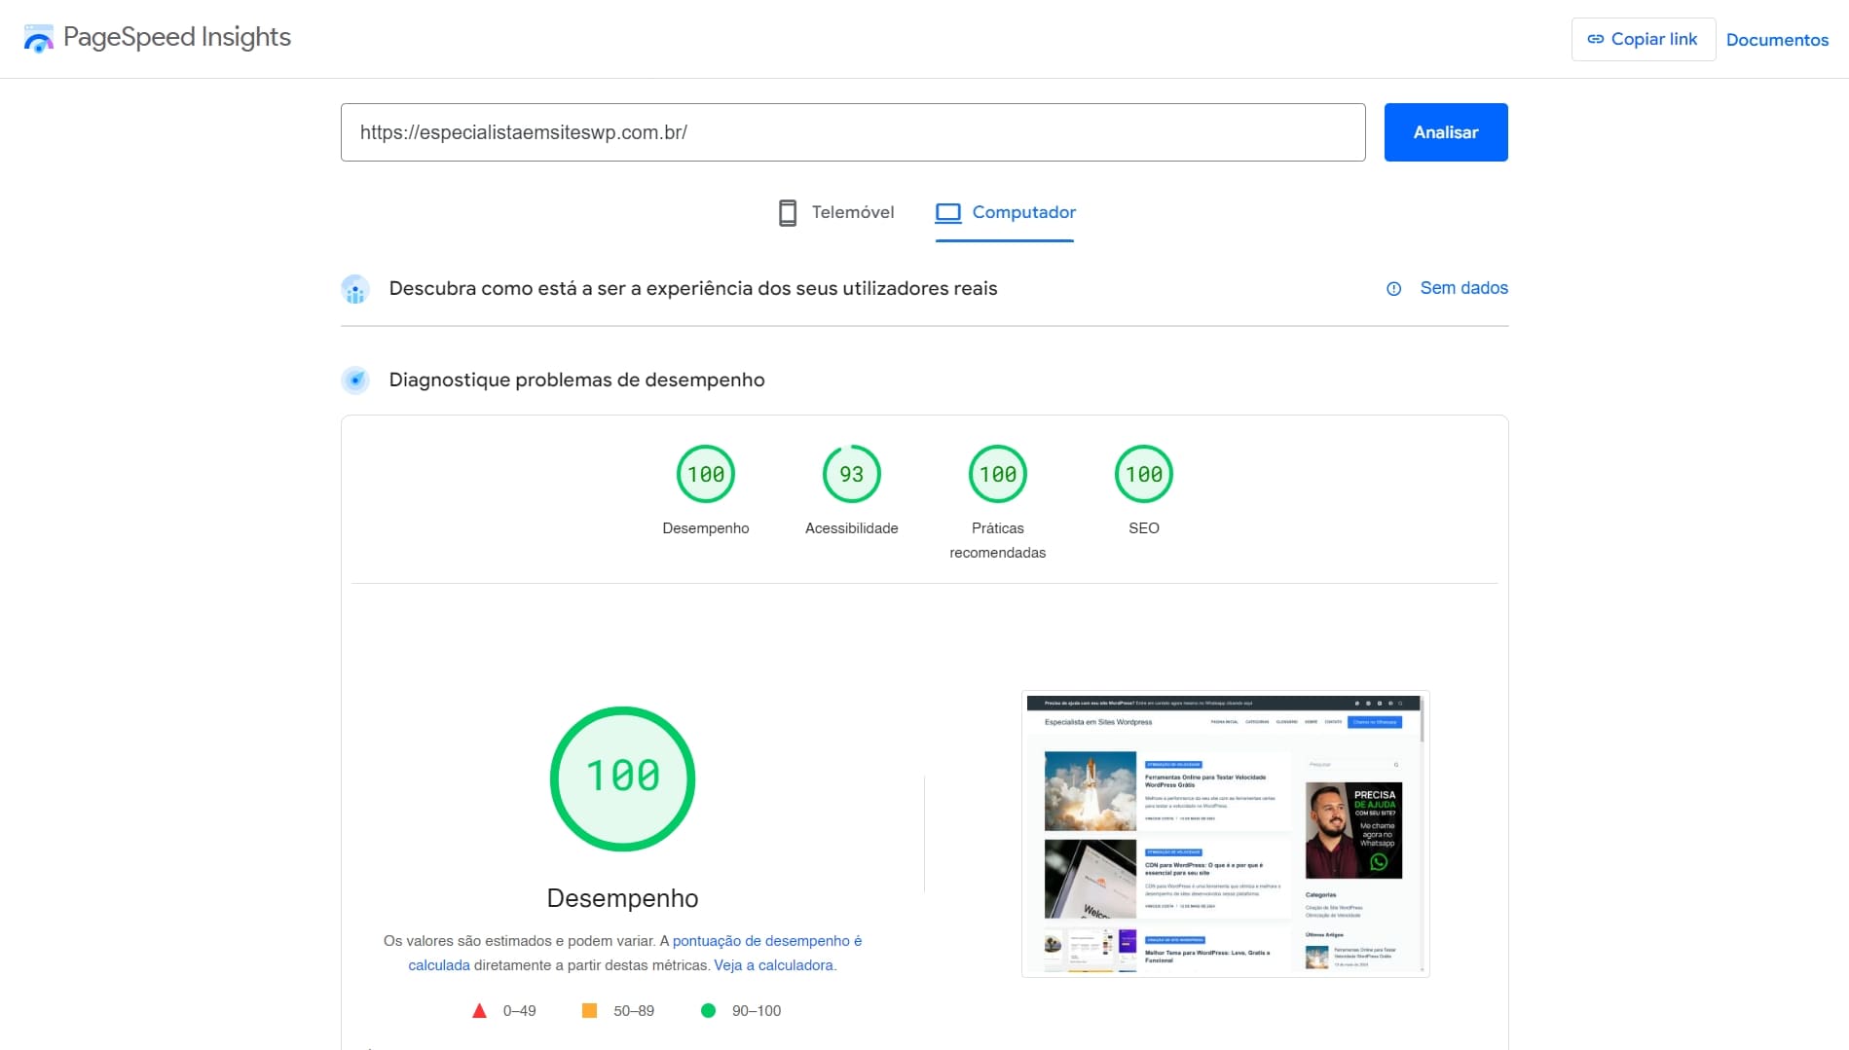
Task: Click the PageSpeed Insights logo icon
Action: [39, 39]
